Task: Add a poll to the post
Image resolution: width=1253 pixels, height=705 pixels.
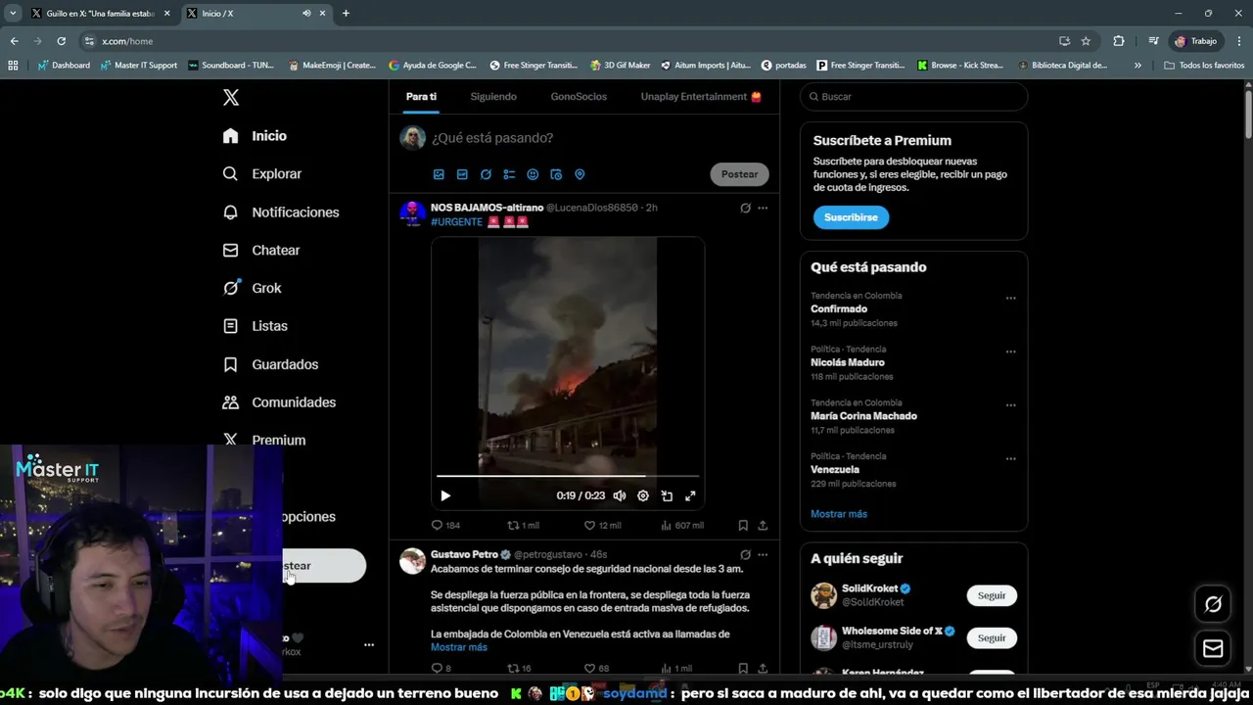Action: [x=509, y=174]
